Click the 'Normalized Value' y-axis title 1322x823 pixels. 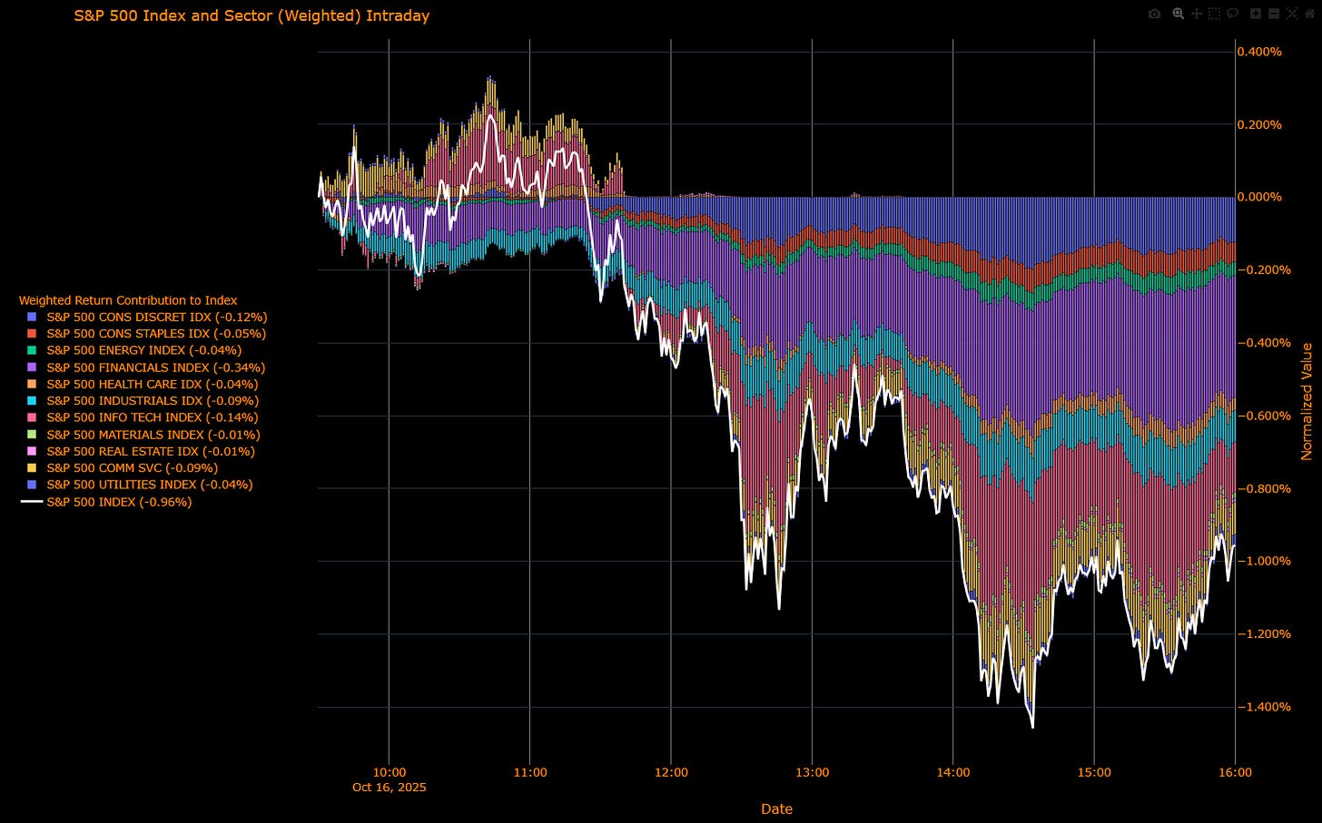click(x=1307, y=401)
